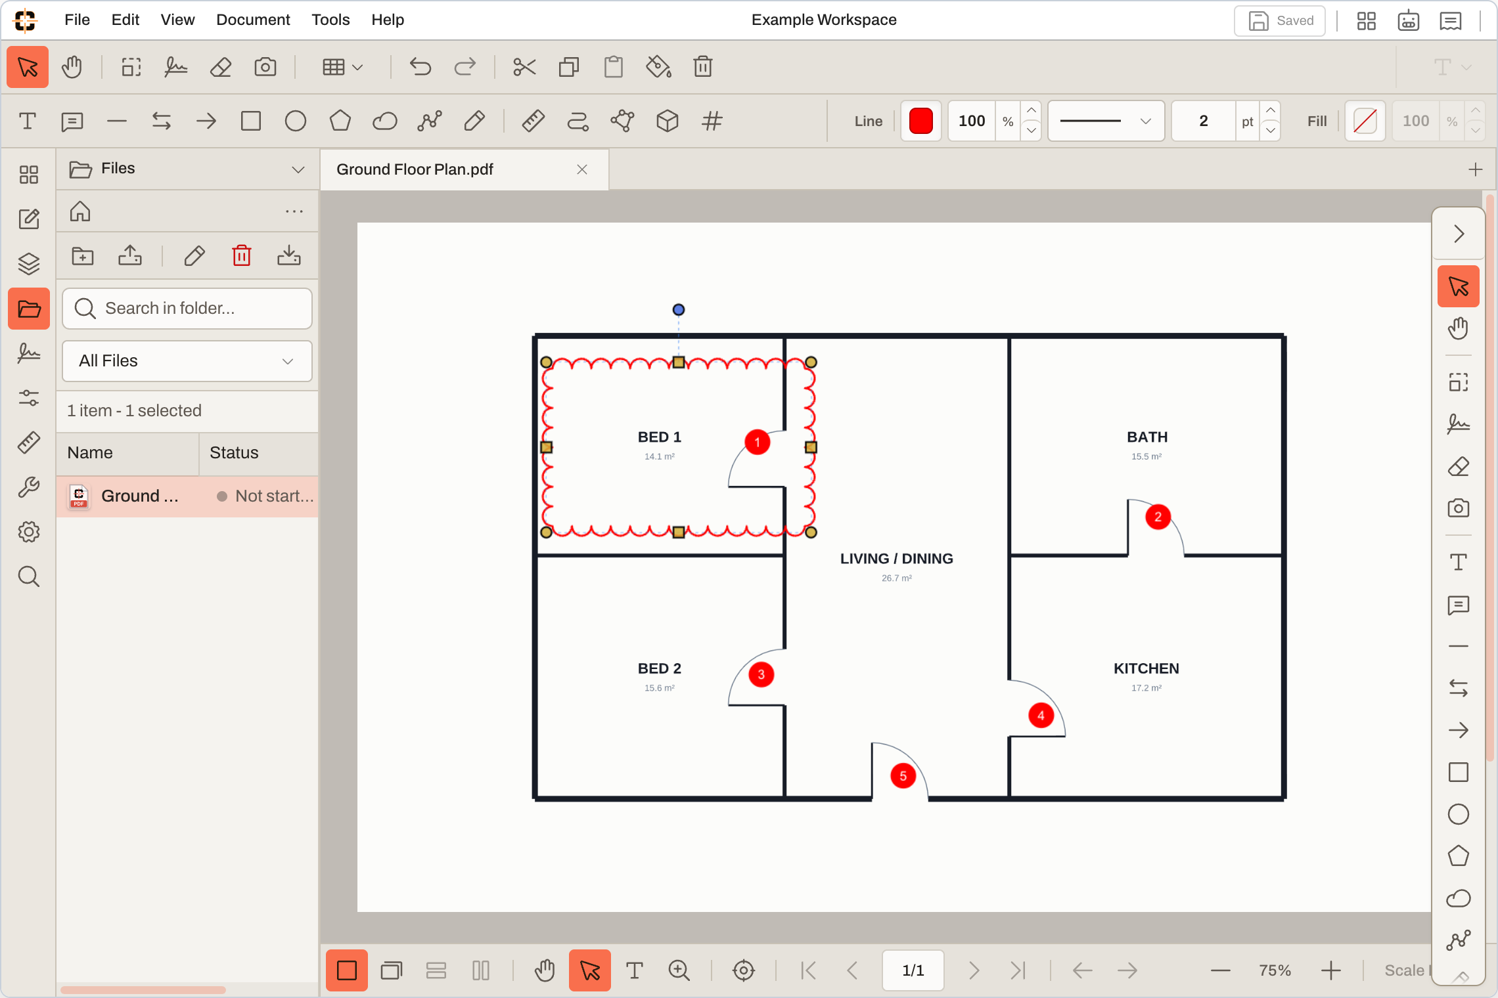Enable continuous scroll page layout

(x=436, y=970)
